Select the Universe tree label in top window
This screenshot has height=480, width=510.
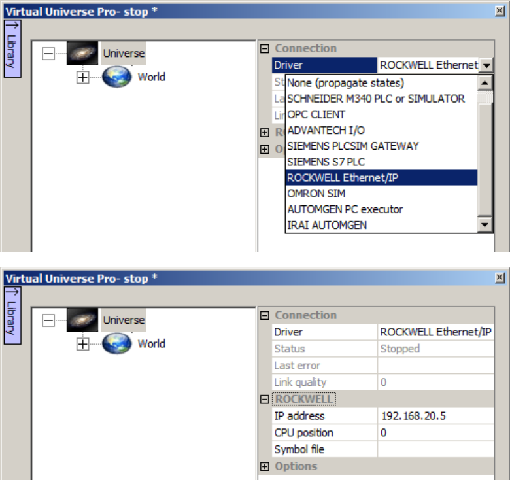(124, 54)
